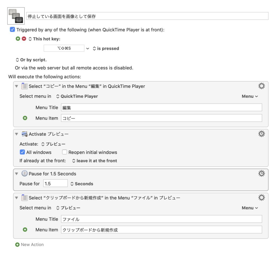Open gear settings on the Activate プレビュー action
The width and height of the screenshot is (276, 254).
(x=261, y=134)
